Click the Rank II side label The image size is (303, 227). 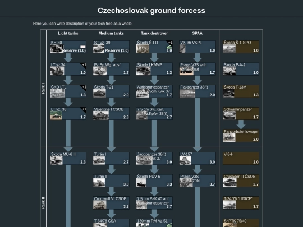point(43,203)
